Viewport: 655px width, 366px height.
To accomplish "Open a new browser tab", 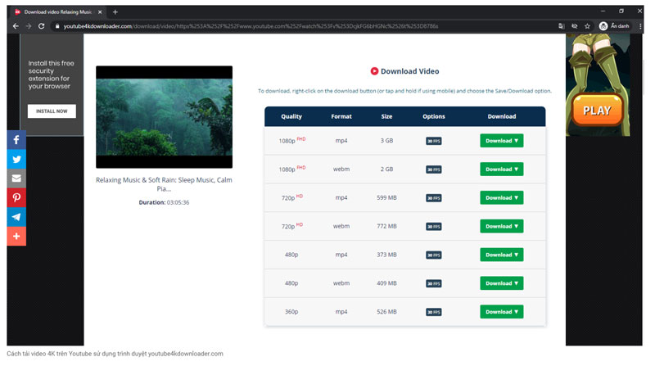I will (115, 12).
